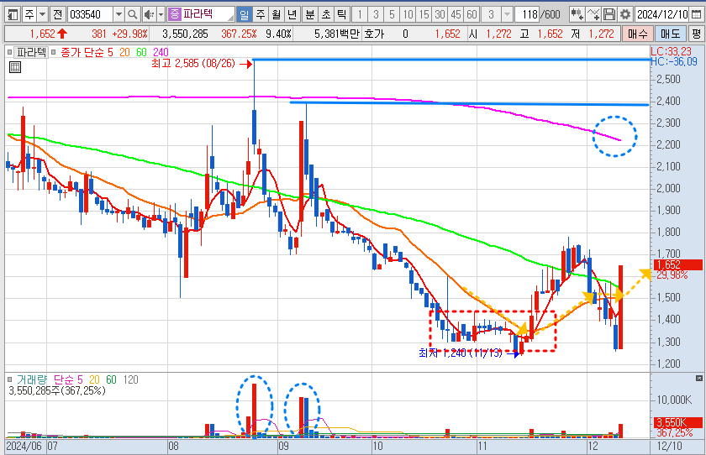Viewport: 706px width, 455px height.
Task: Click the 'HC:-36.09' label
Action: pyautogui.click(x=674, y=62)
